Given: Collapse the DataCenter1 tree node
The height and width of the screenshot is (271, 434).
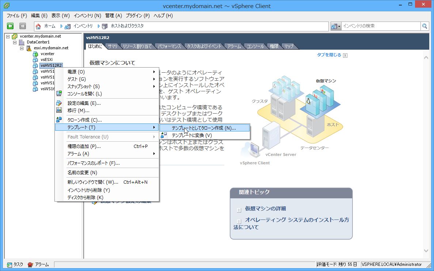Looking at the screenshot, I should [15, 42].
